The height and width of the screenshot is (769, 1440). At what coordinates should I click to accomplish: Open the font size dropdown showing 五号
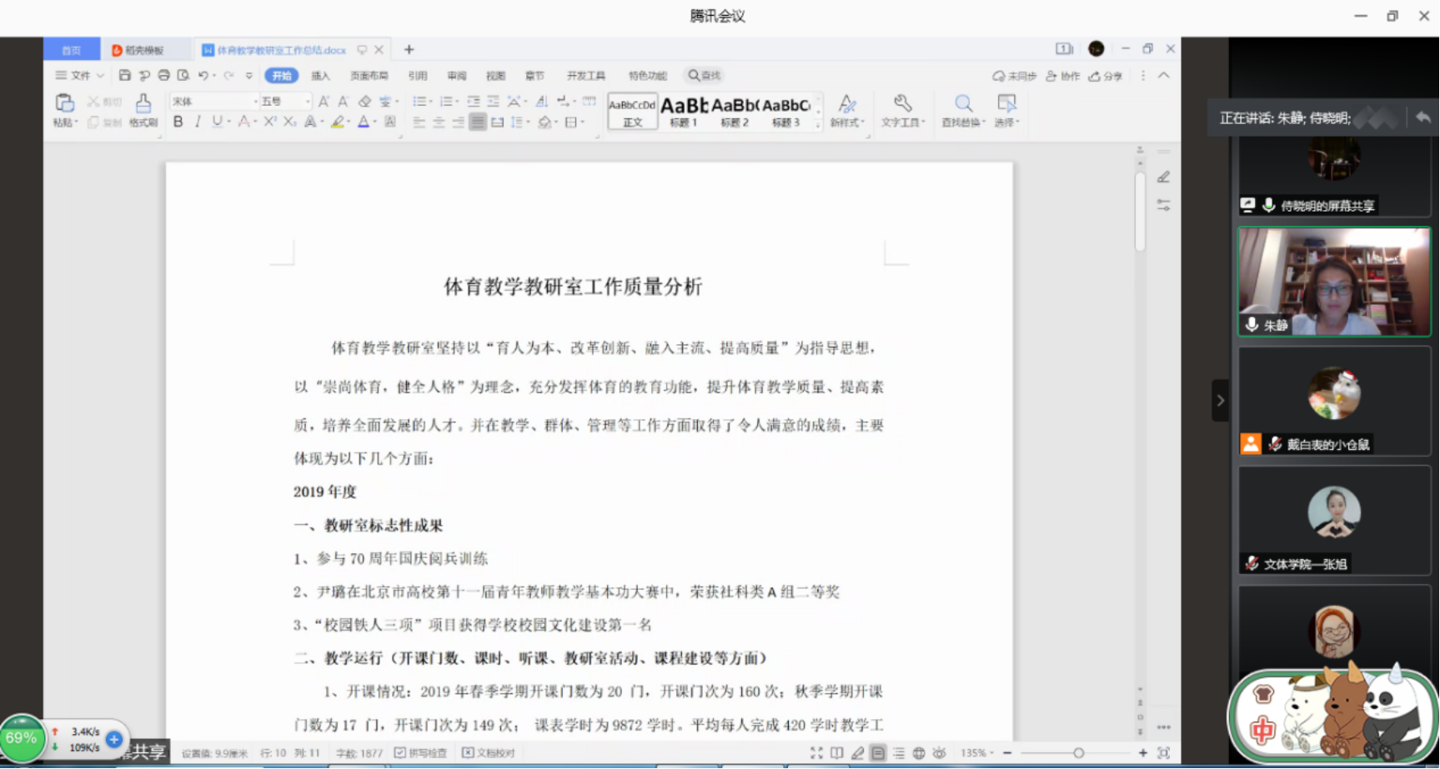(285, 102)
